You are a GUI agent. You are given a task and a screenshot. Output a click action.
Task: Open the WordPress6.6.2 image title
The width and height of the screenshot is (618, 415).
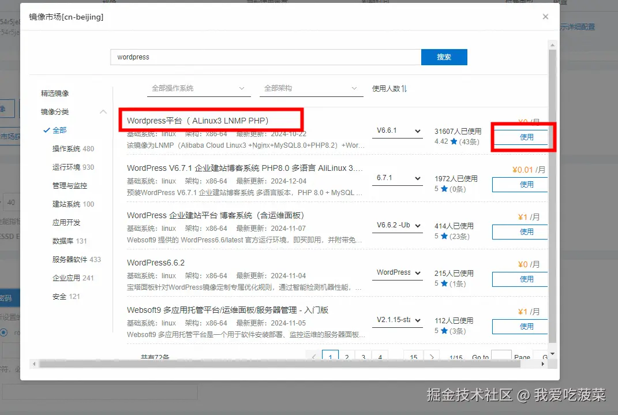156,263
